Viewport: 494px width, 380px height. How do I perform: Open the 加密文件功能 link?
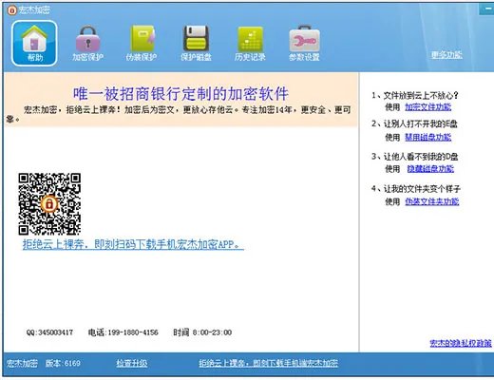coord(428,107)
